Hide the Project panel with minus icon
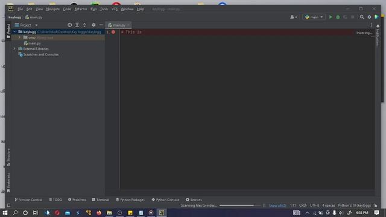Image resolution: width=386 pixels, height=217 pixels. click(x=101, y=25)
